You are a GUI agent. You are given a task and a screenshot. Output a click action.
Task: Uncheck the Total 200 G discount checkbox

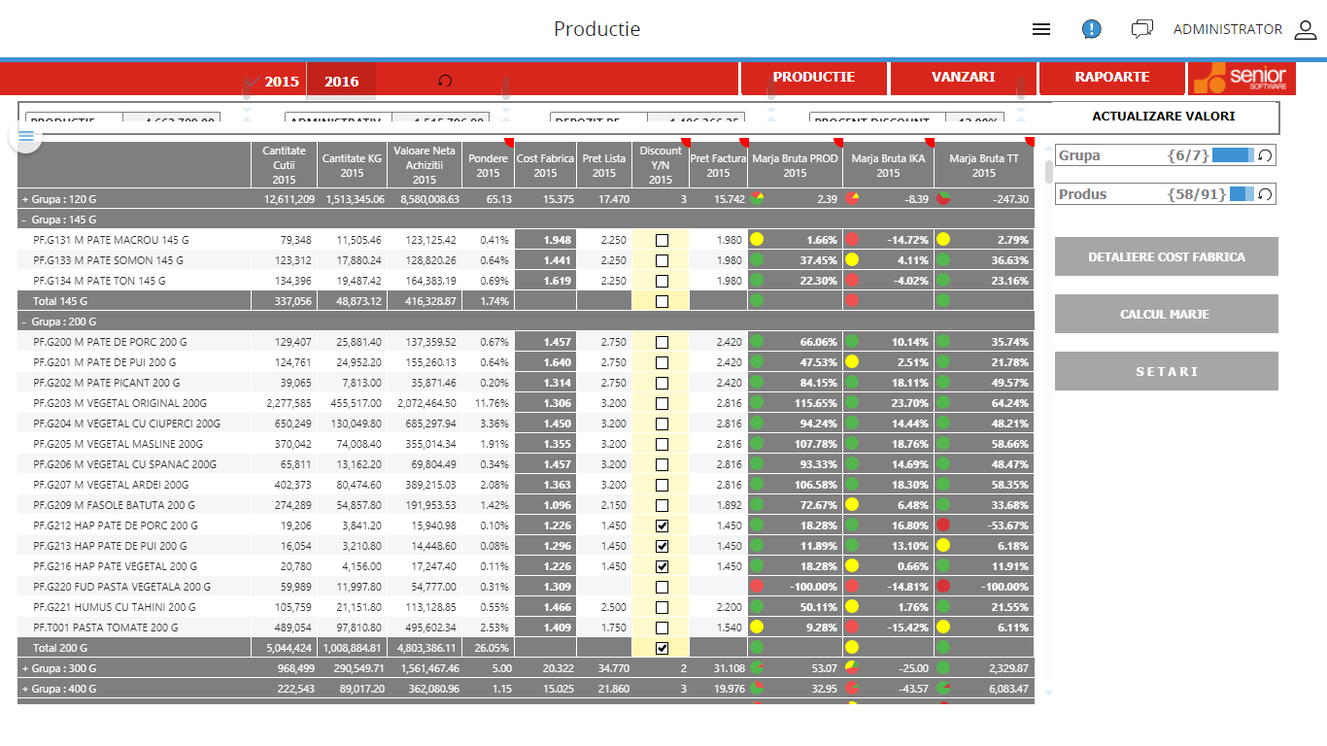[662, 648]
